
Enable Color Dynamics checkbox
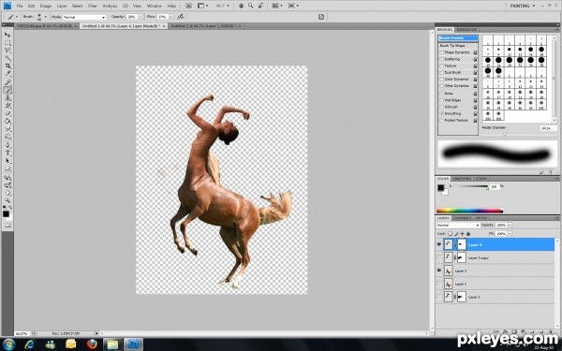(x=441, y=80)
